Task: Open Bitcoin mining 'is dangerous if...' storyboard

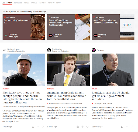Action: (x=16, y=22)
